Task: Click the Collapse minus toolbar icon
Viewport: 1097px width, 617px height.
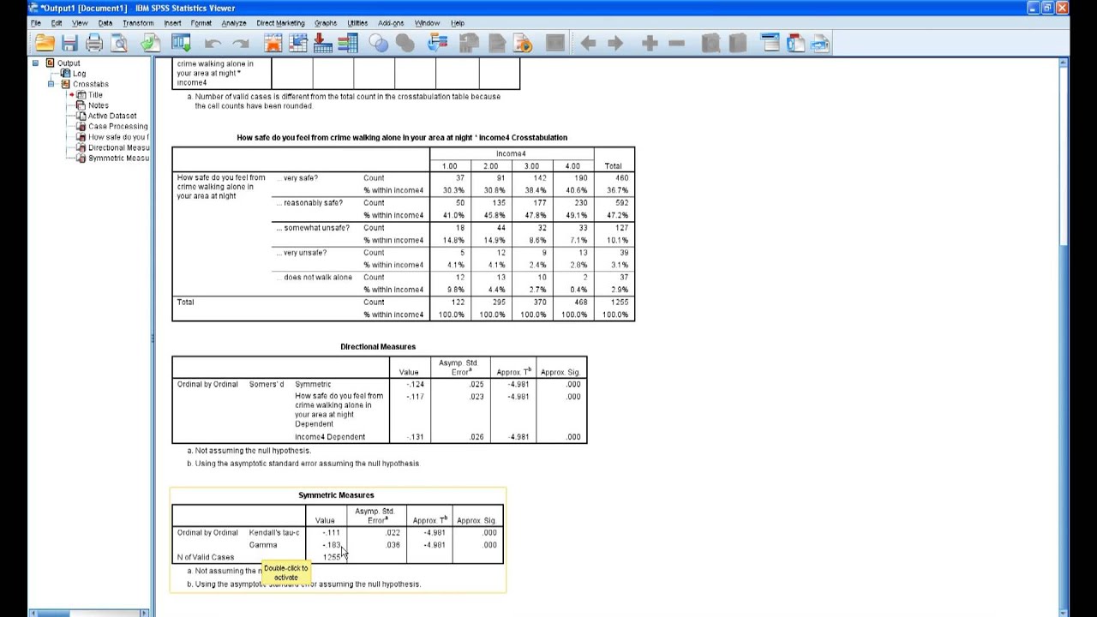Action: 676,43
